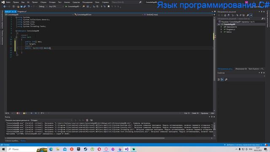This screenshot has height=152, width=270.
Task: Select Program.cs file in Solution Explorer
Action: [231, 30]
